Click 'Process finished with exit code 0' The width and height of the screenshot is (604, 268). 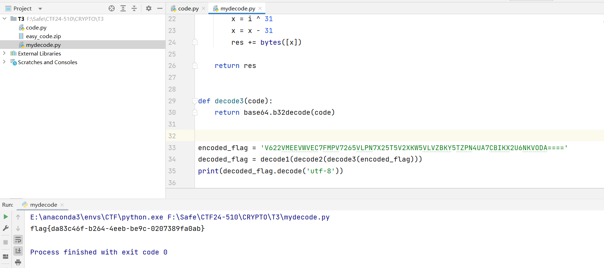pos(99,252)
